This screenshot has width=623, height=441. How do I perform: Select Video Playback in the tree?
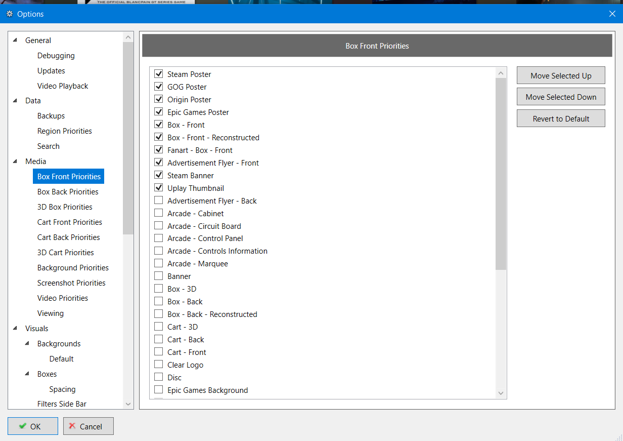(63, 86)
